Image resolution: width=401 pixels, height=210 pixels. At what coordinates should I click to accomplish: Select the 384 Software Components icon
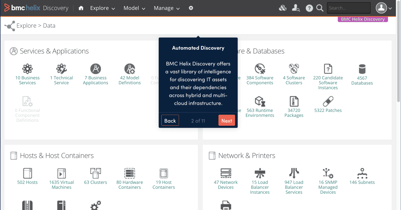260,69
